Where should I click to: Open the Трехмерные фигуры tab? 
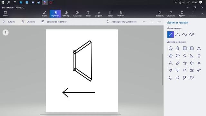tap(66, 14)
